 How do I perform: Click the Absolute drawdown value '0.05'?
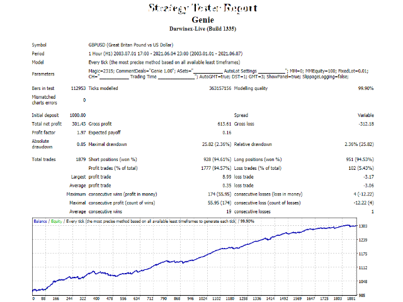tap(81, 144)
